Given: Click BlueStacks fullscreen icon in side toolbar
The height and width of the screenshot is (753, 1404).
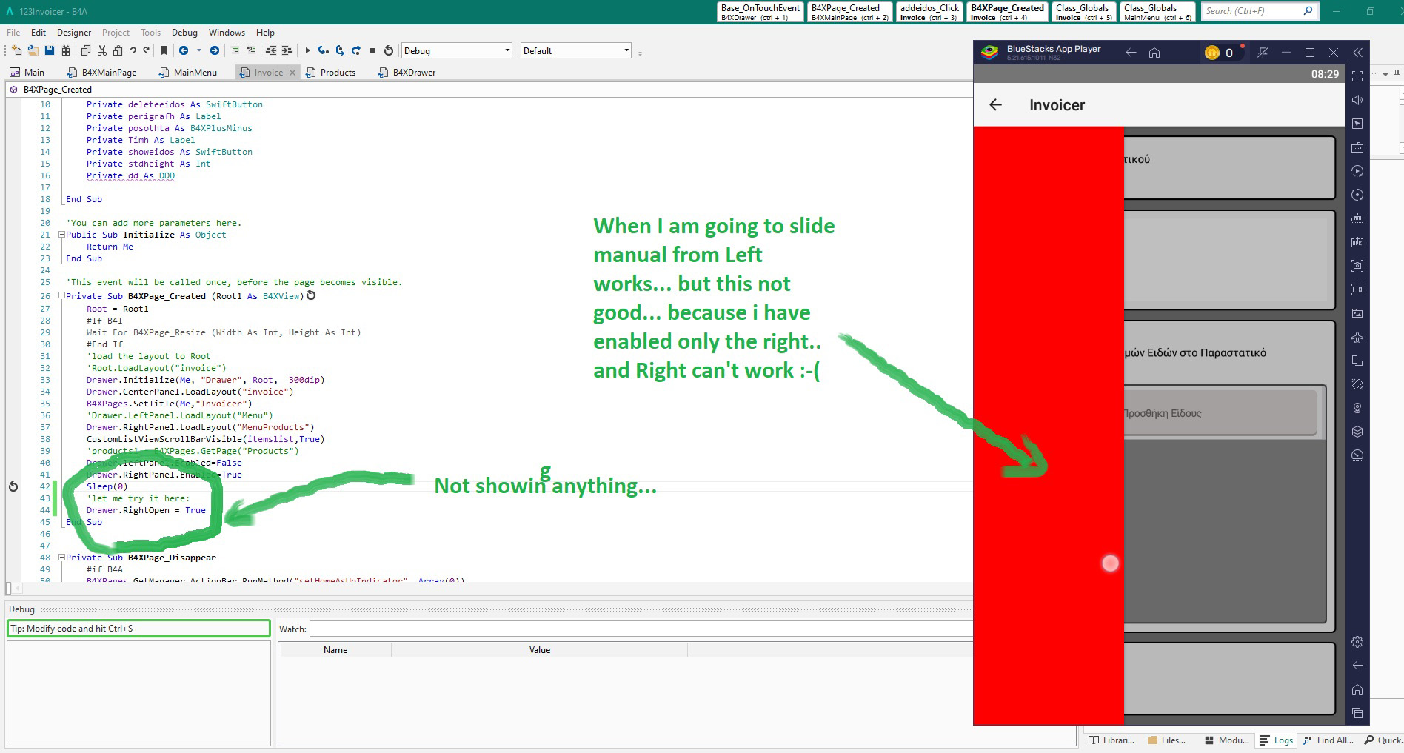Looking at the screenshot, I should (x=1357, y=76).
